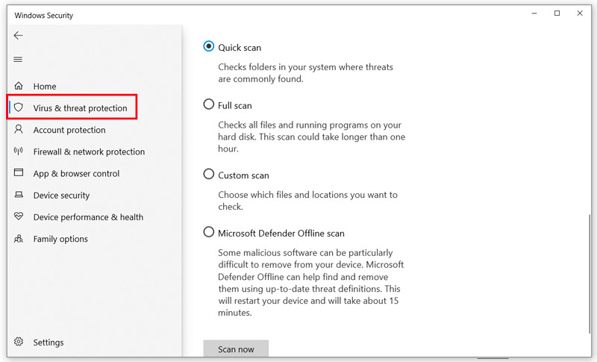Click the 'Choose which files and locations' text
Image resolution: width=597 pixels, height=362 pixels.
[x=307, y=201]
